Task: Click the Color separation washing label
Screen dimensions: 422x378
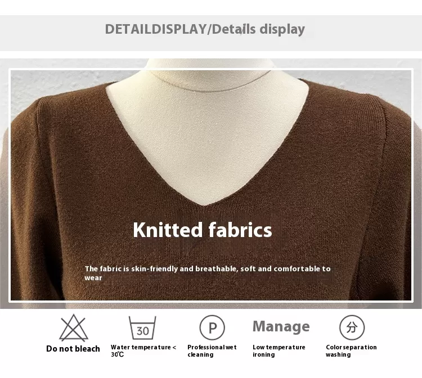Action: pos(351,351)
